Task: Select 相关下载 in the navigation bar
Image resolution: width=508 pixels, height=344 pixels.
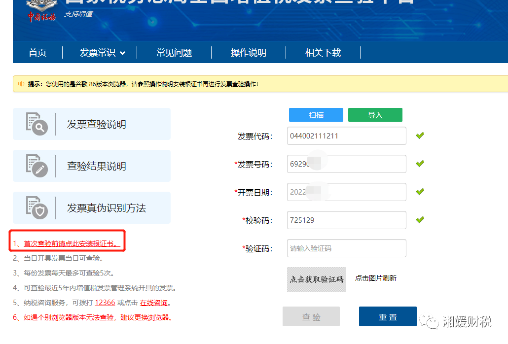Action: coord(323,53)
